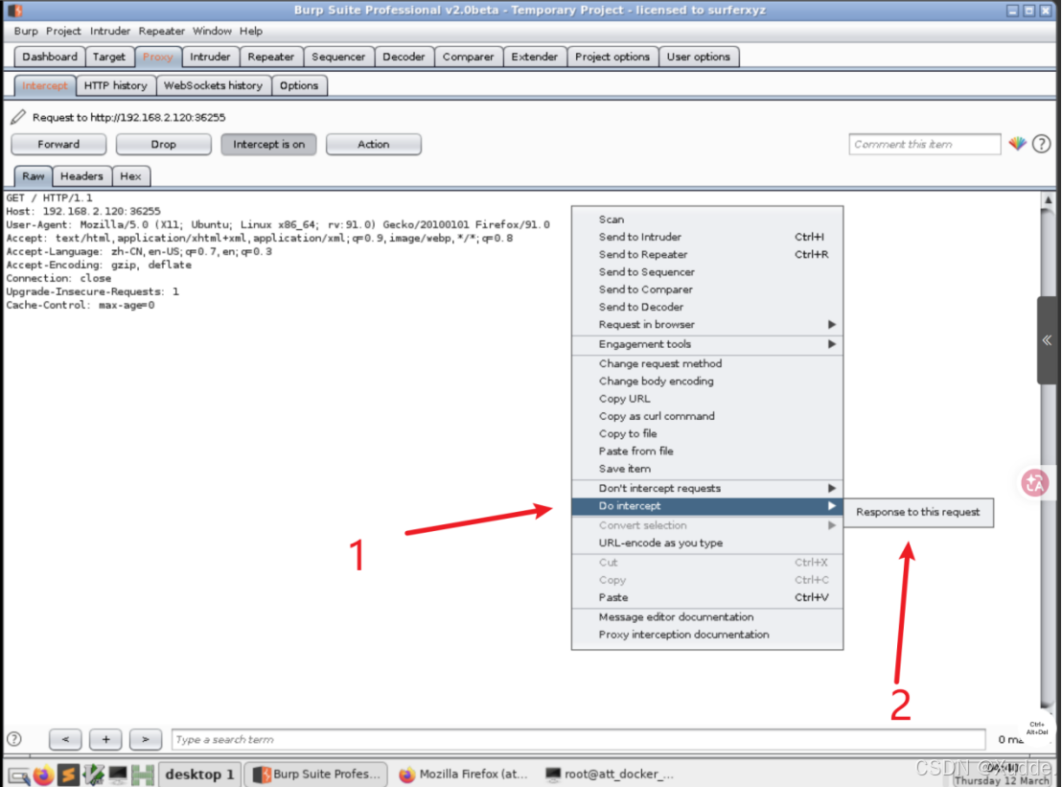Switch to the Headers view tab

82,176
